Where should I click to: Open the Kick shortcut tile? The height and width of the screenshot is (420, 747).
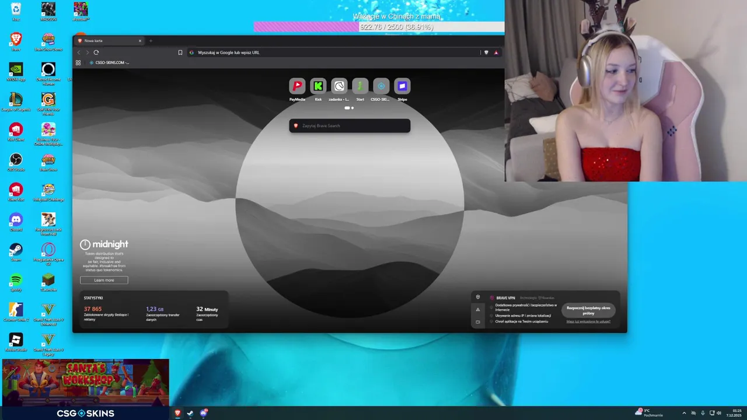pyautogui.click(x=318, y=86)
